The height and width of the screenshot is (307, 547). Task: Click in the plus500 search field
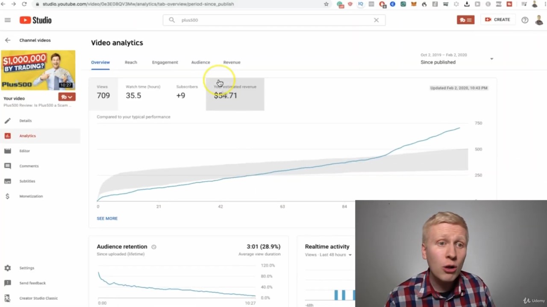[x=273, y=20]
